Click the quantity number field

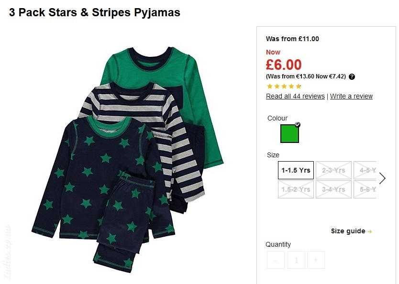point(296,260)
